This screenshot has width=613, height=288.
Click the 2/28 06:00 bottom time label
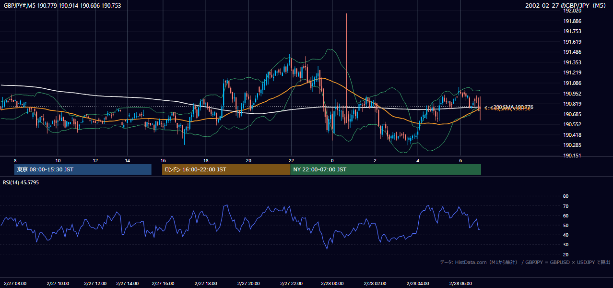460,283
